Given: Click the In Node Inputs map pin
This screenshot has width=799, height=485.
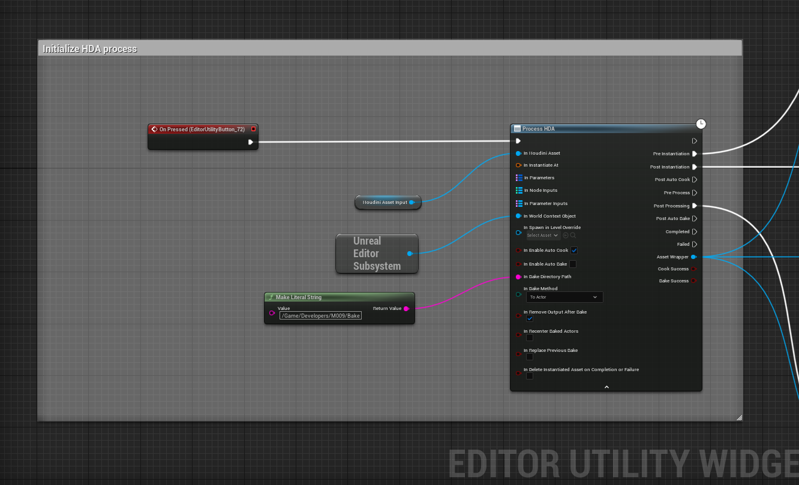Looking at the screenshot, I should coord(519,191).
